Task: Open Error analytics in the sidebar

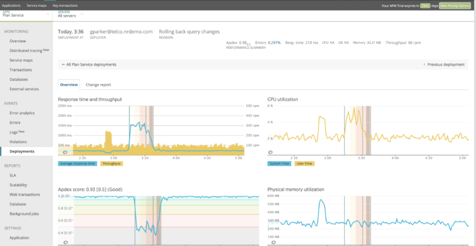Action: (22, 113)
